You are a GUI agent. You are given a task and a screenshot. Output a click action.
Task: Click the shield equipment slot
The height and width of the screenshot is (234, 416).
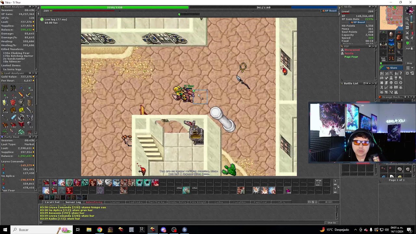[399, 45]
